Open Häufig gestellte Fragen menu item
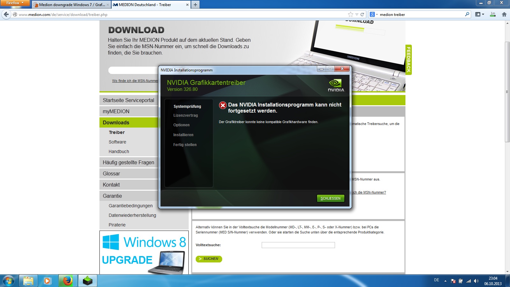Viewport: 510px width, 287px height. (x=129, y=162)
